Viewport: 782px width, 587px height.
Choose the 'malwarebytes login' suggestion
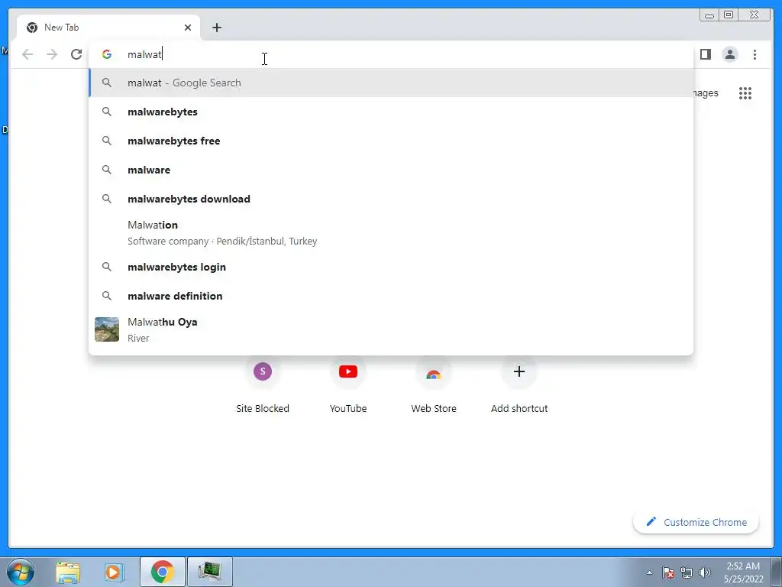tap(391, 267)
